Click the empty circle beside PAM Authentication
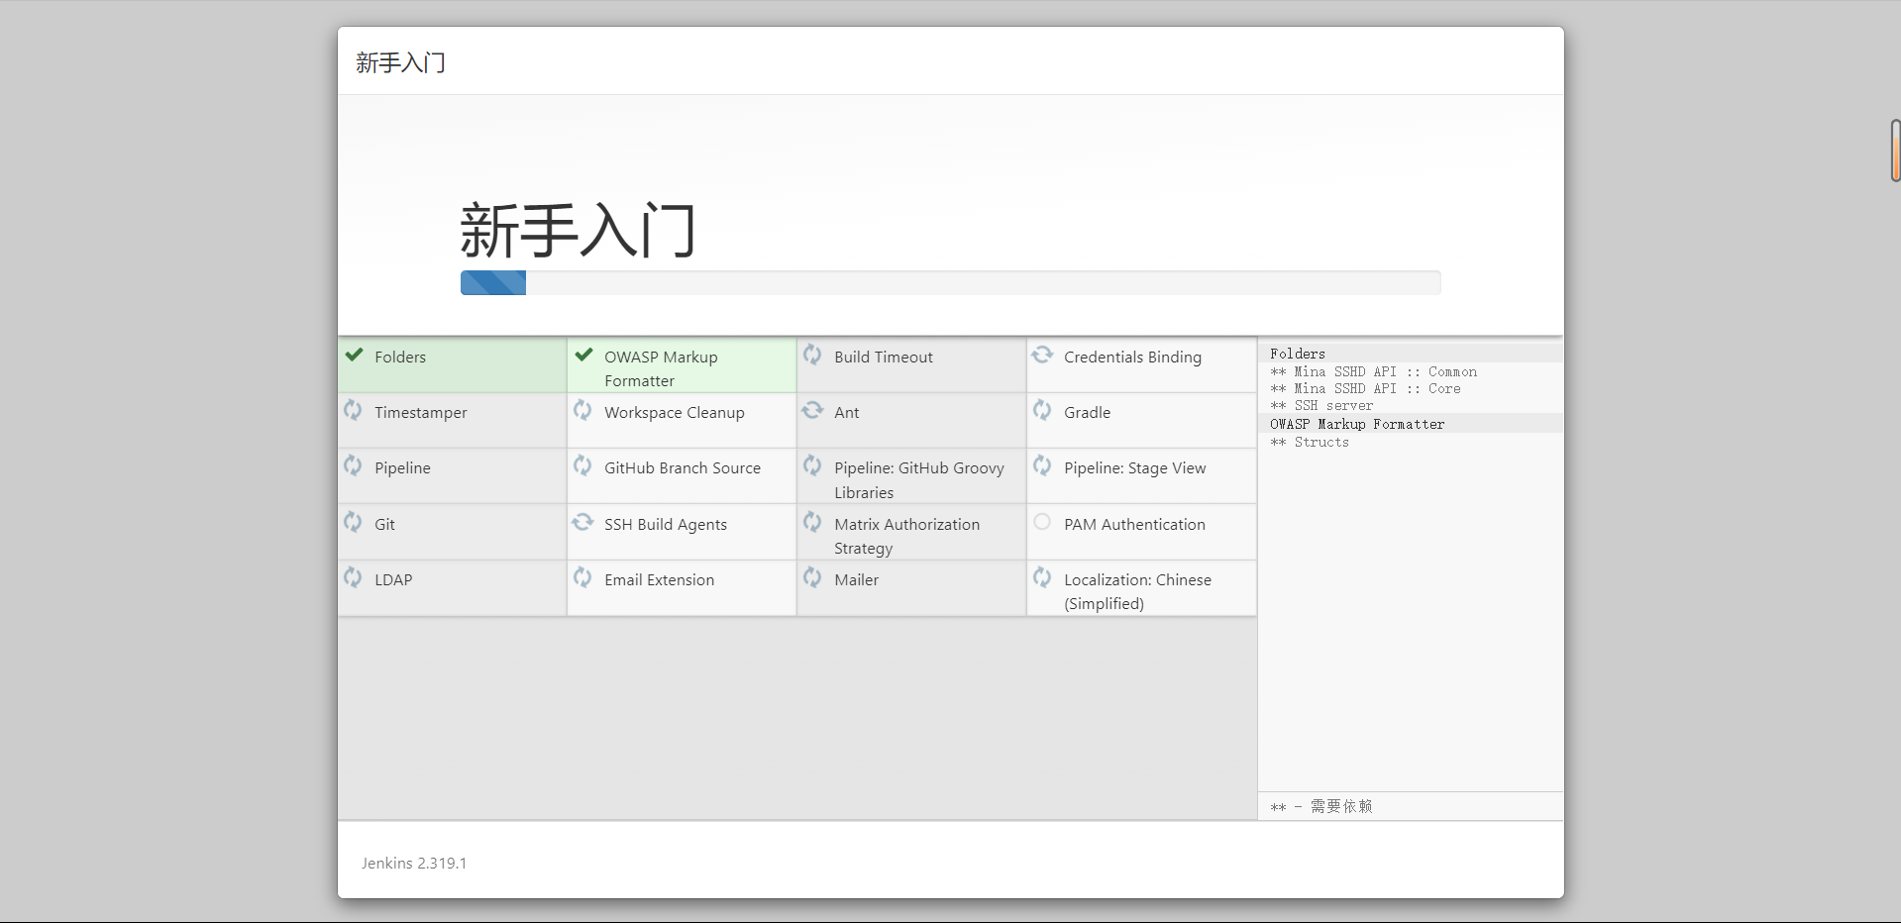Image resolution: width=1901 pixels, height=923 pixels. tap(1042, 522)
